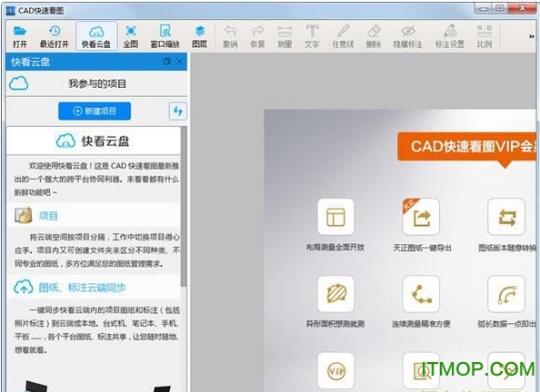
Task: Float the 快看云盘 panel with restore icon
Action: pyautogui.click(x=167, y=62)
